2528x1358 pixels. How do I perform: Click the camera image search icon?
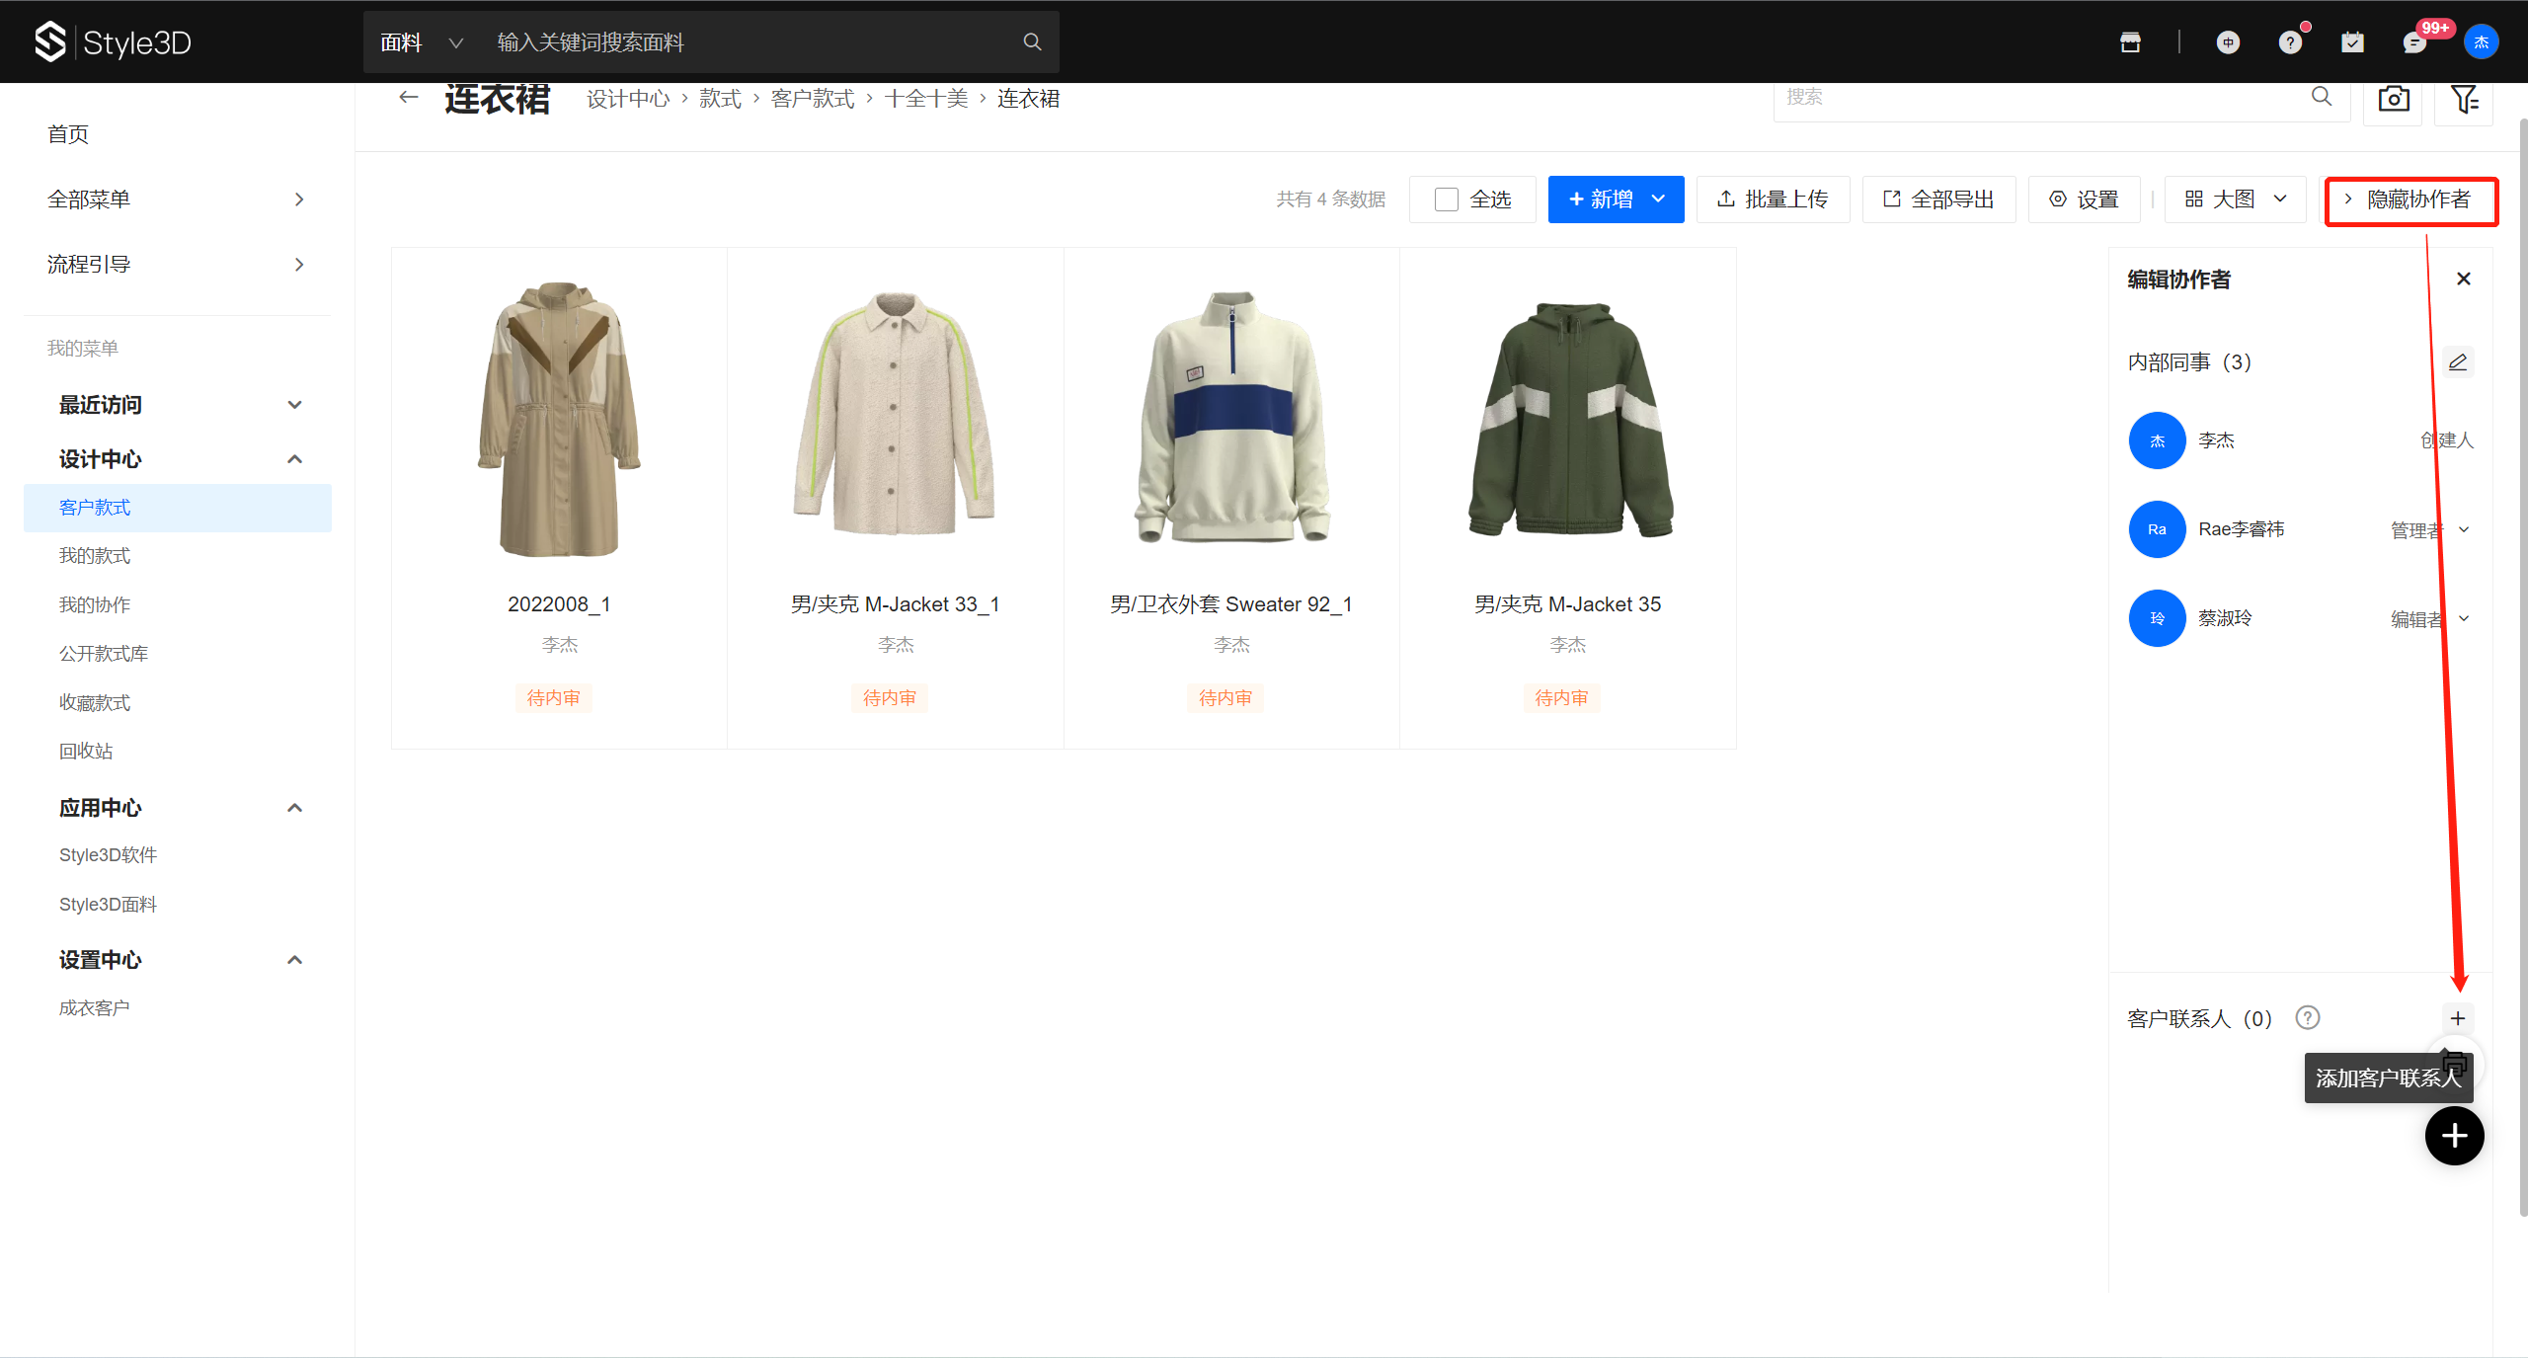(x=2393, y=99)
